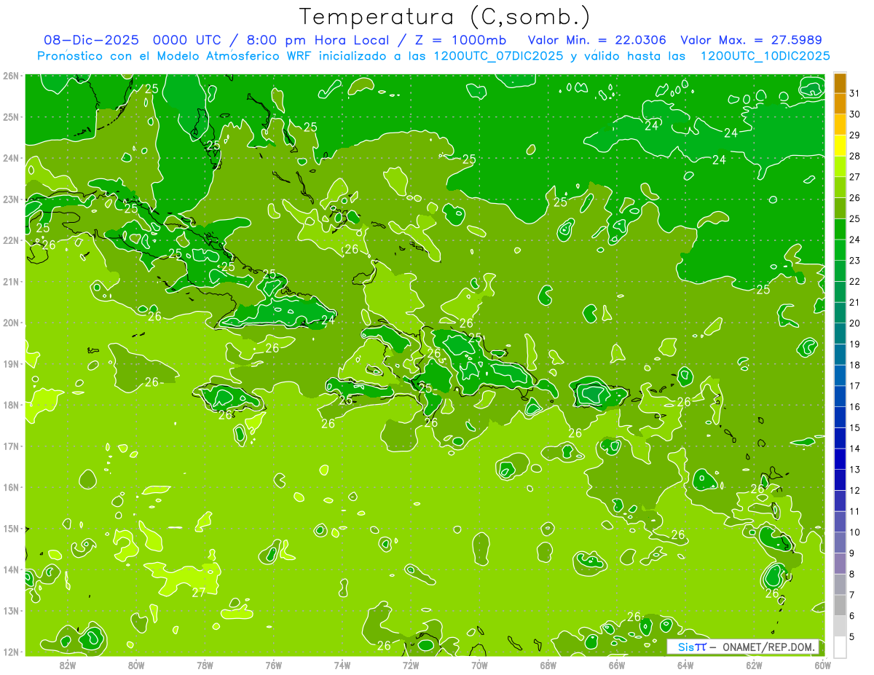
Task: Click the "0000 UTC" time text
Action: [x=186, y=40]
